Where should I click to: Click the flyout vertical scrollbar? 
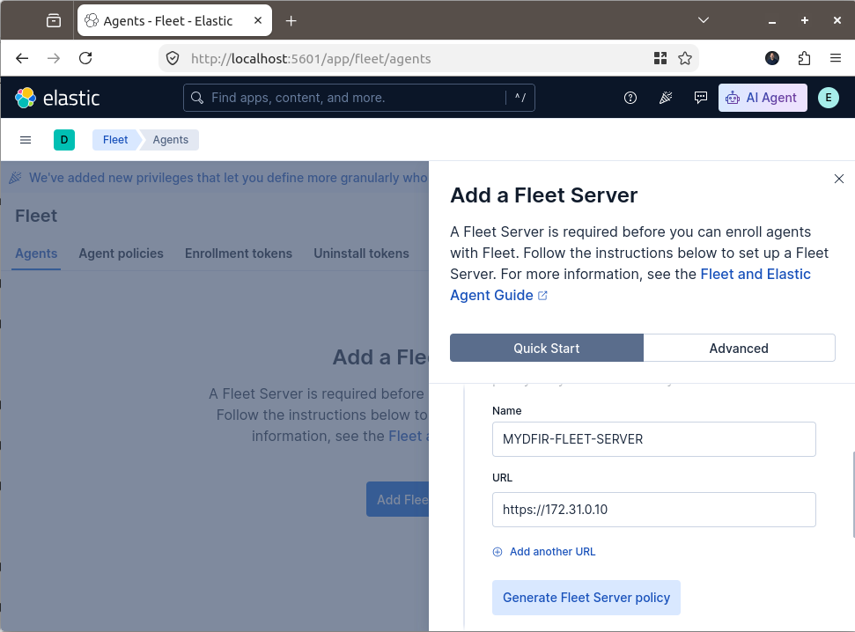(x=853, y=494)
